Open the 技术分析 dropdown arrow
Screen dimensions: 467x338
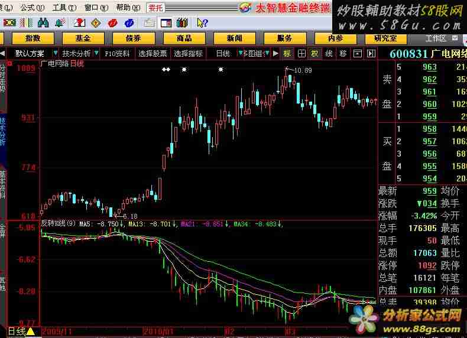(x=95, y=53)
